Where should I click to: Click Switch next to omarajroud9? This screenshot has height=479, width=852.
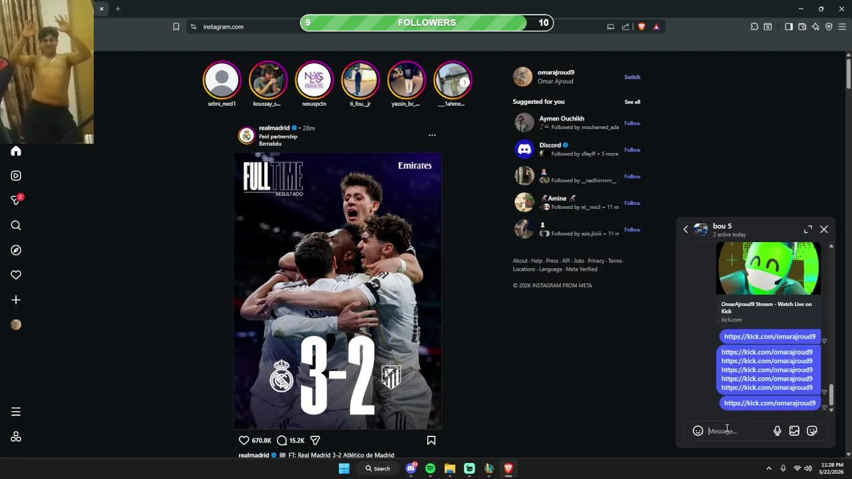(x=632, y=77)
